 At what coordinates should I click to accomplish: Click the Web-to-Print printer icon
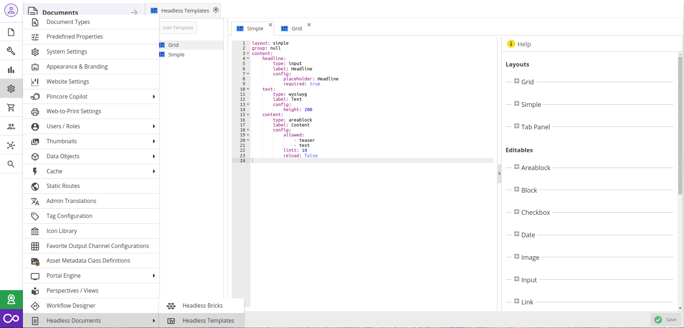35,112
